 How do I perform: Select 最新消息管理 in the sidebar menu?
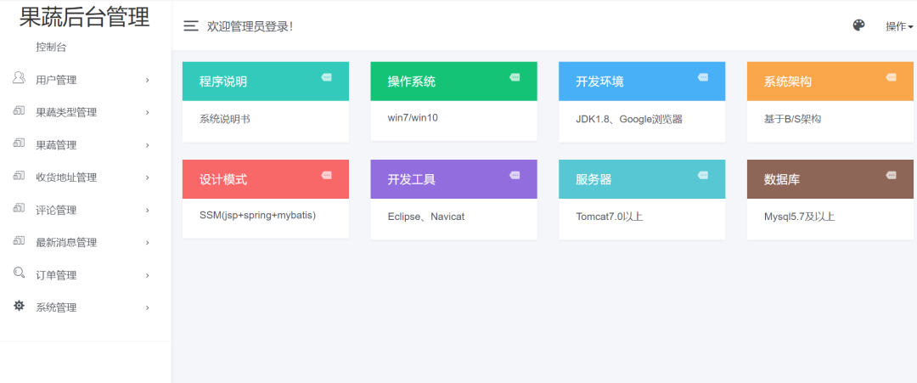(66, 243)
